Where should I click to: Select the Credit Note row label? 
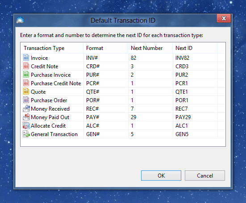tap(44, 66)
